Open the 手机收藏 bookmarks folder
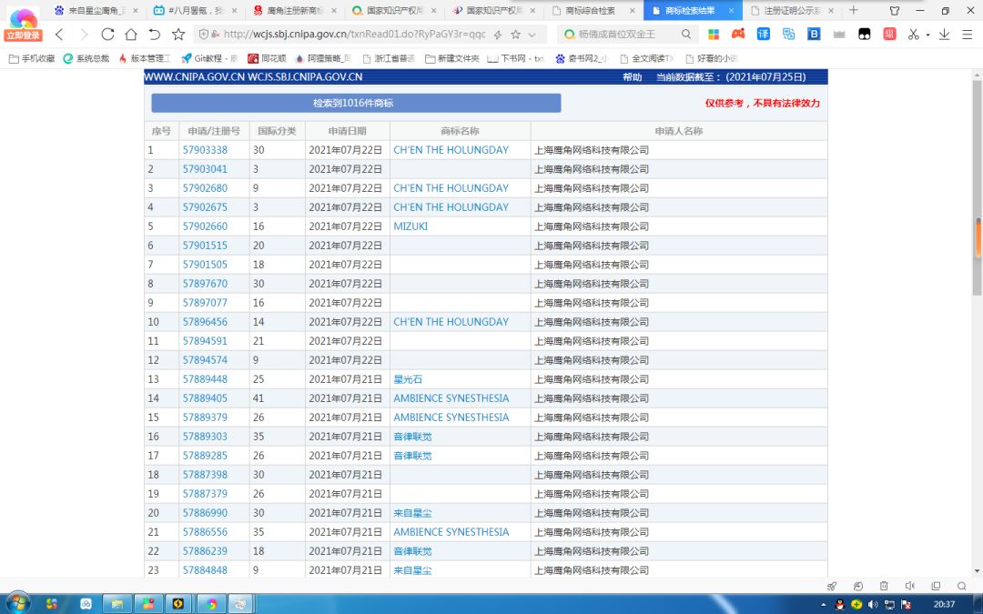Image resolution: width=983 pixels, height=614 pixels. coord(32,58)
